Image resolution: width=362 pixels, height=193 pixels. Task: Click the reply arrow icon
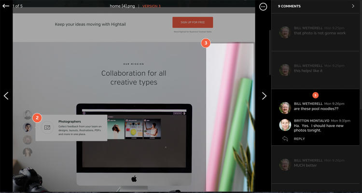coord(285,139)
